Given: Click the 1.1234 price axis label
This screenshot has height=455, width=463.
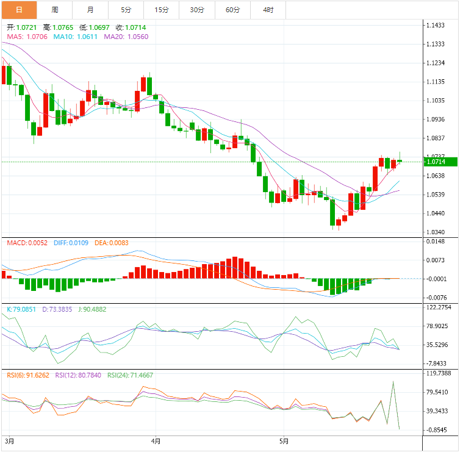Looking at the screenshot, I should pos(435,63).
